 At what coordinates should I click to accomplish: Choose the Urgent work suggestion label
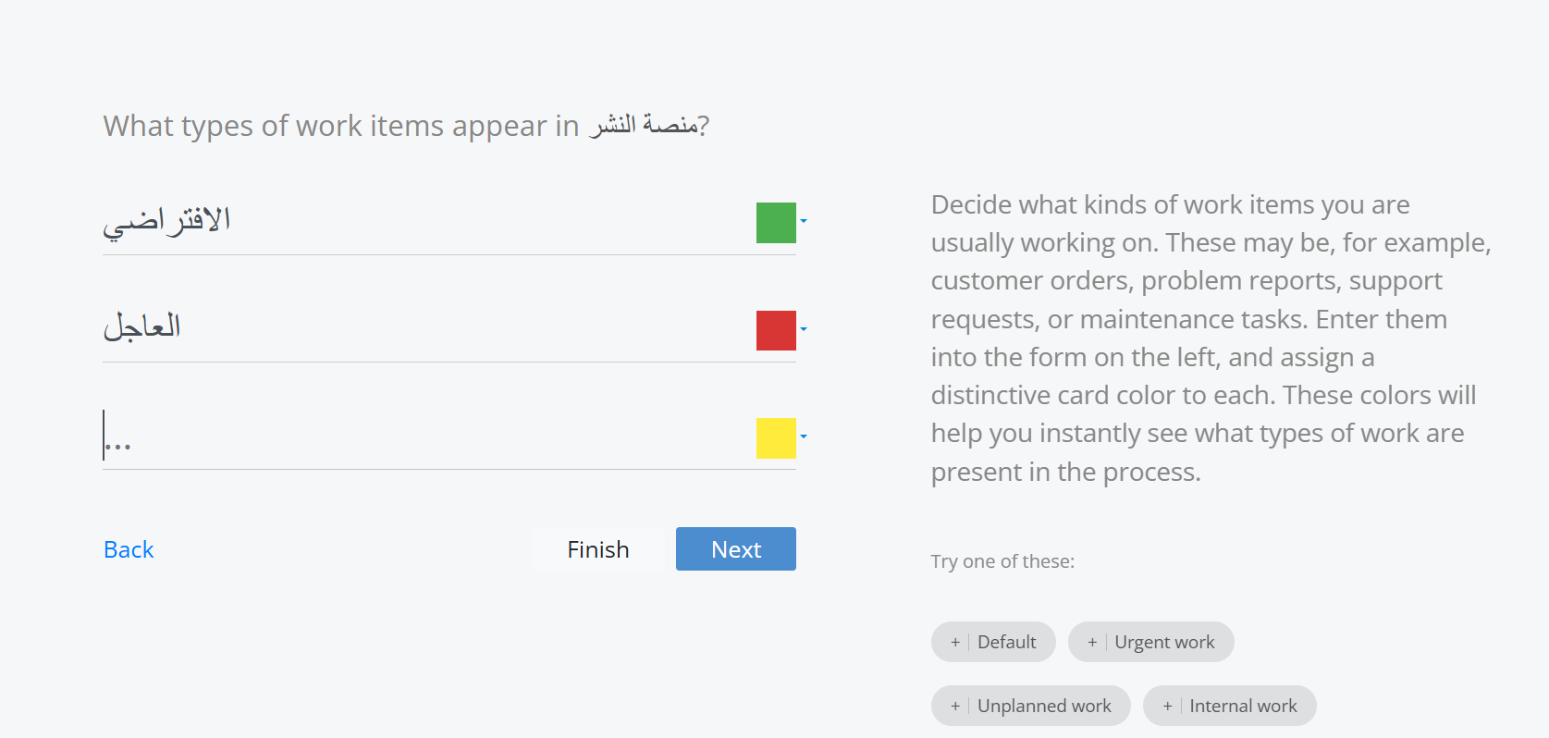1164,642
